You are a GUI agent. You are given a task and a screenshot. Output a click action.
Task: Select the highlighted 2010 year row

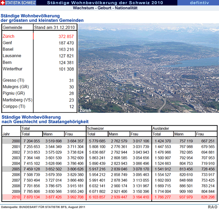click(109, 197)
